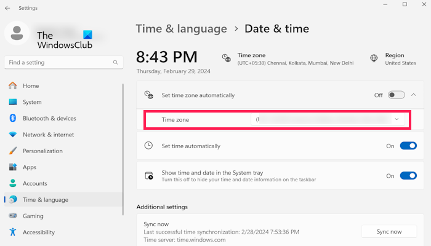The height and width of the screenshot is (246, 431).
Task: Go to Accounts settings
Action: 34,183
